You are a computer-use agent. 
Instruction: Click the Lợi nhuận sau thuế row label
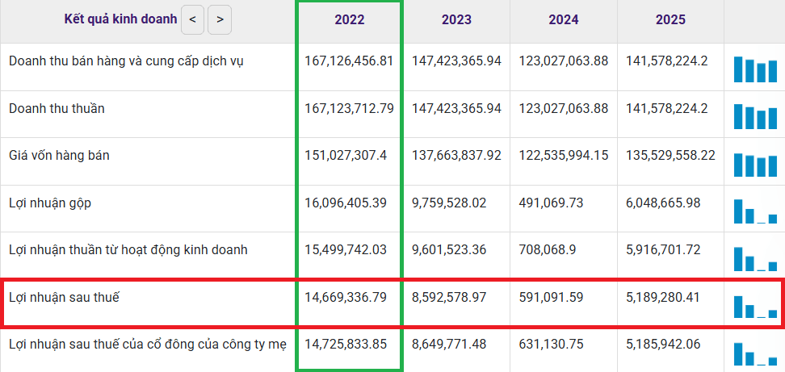point(64,298)
